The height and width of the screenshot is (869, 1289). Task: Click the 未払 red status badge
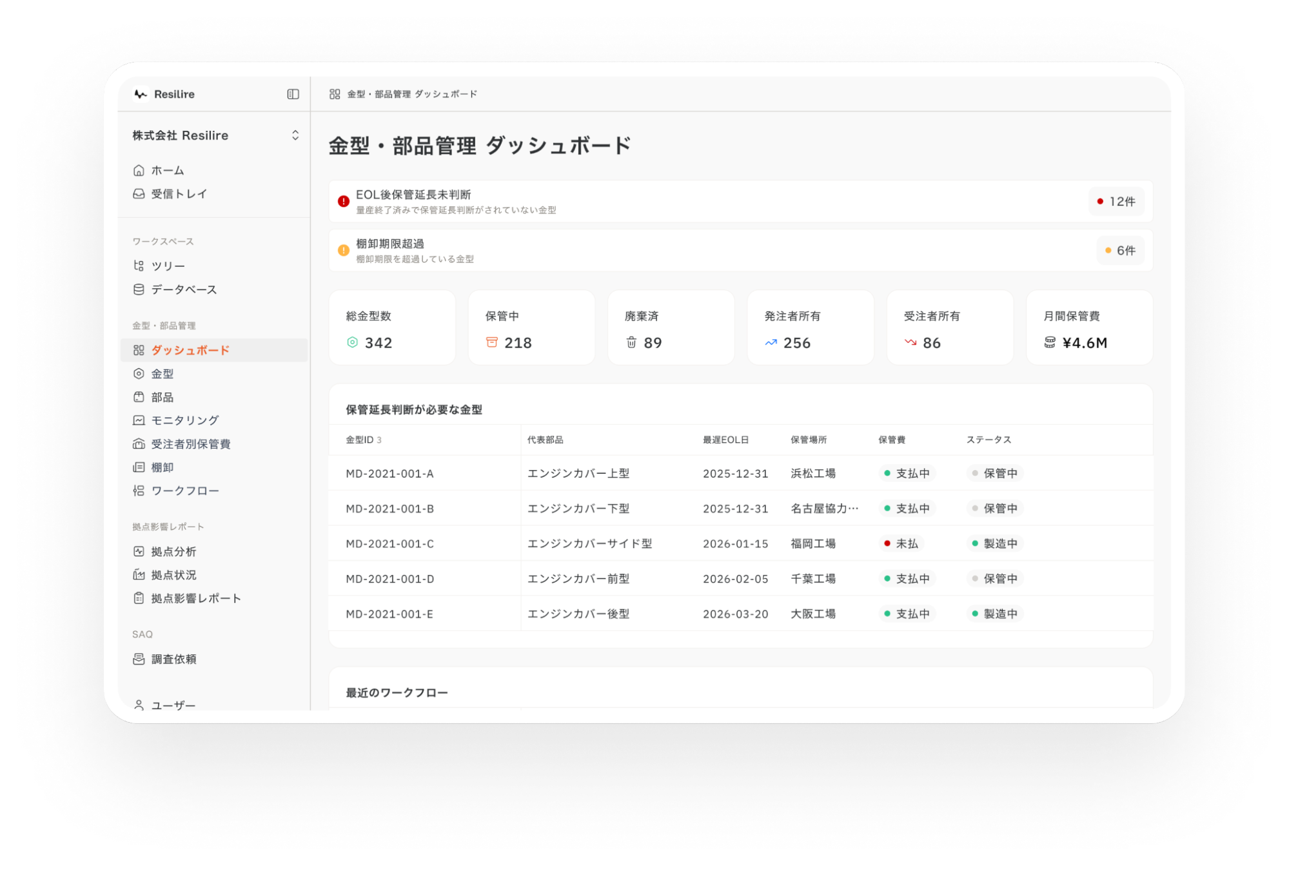pyautogui.click(x=901, y=543)
